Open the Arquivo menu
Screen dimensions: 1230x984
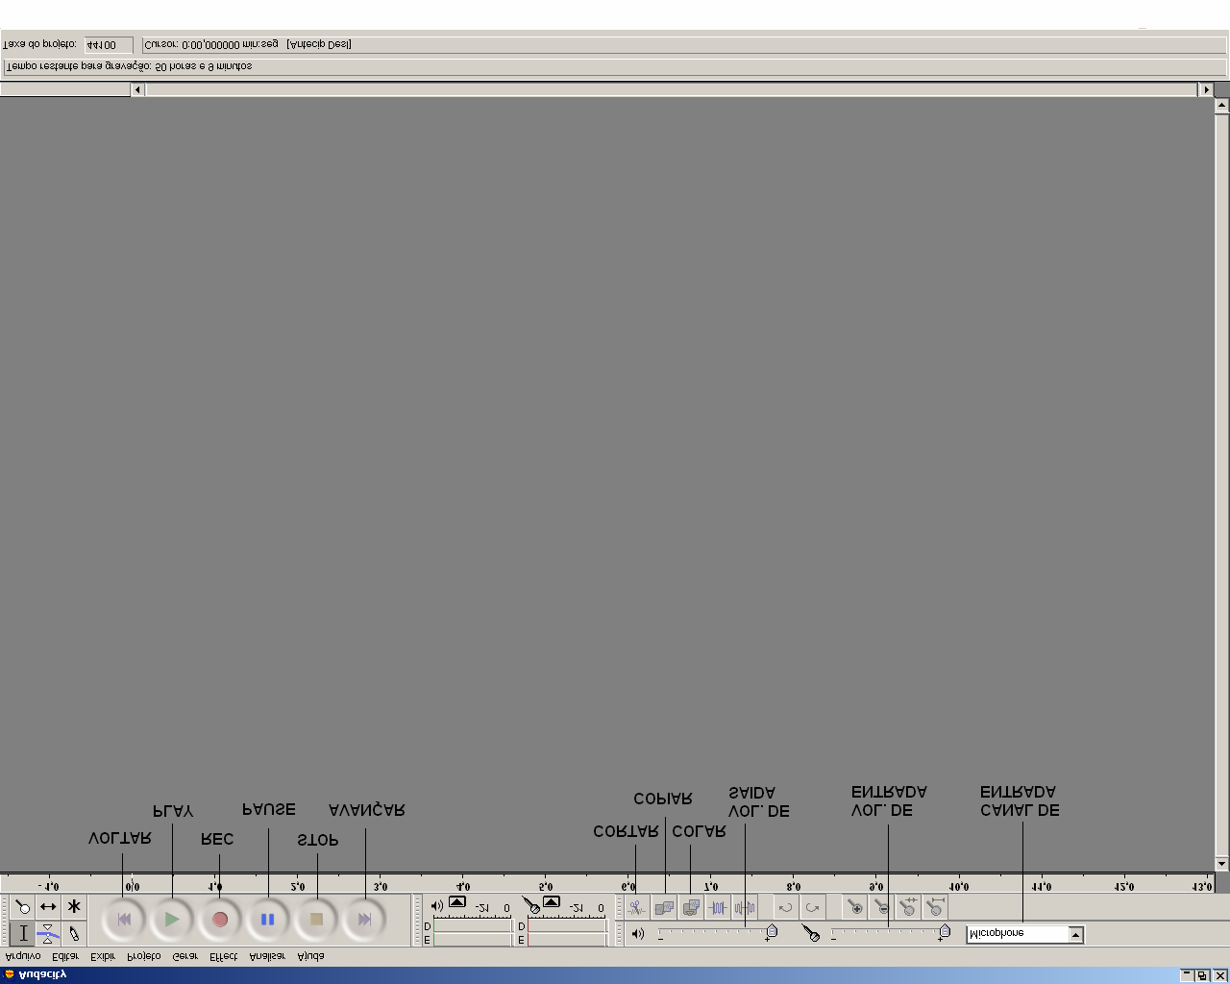(x=23, y=956)
